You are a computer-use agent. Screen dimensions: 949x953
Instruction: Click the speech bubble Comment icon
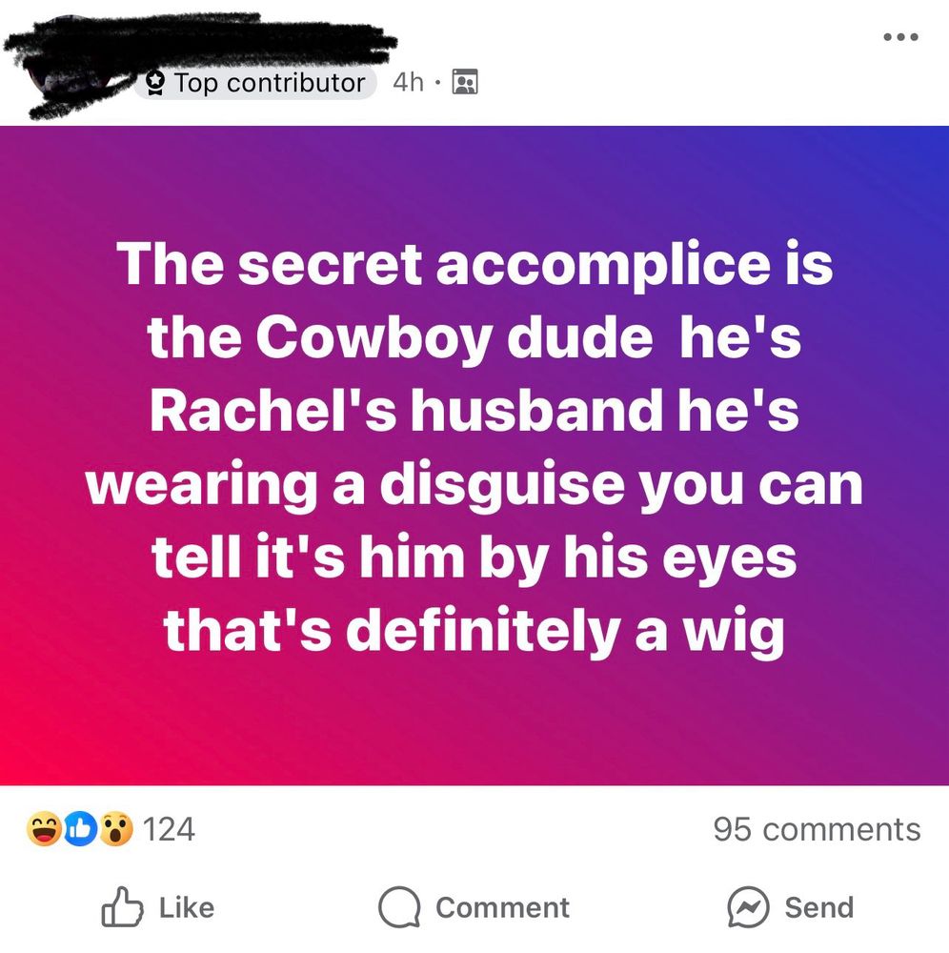(x=399, y=908)
